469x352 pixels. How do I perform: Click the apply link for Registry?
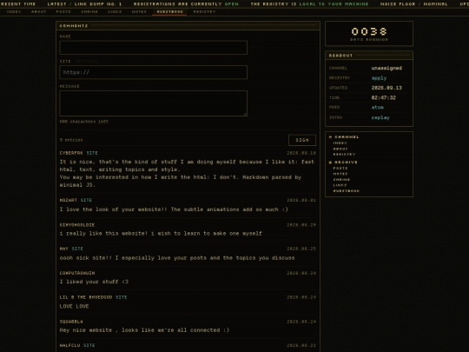[379, 78]
